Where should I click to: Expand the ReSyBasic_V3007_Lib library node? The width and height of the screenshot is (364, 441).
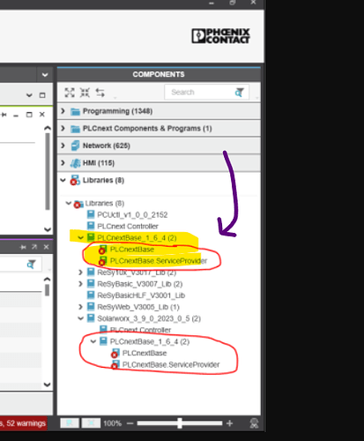81,284
